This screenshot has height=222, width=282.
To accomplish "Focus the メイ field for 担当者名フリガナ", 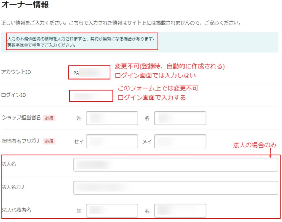I will click(x=180, y=141).
